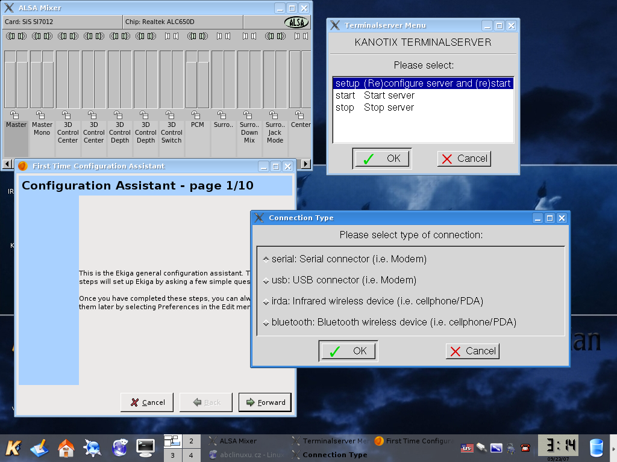The height and width of the screenshot is (462, 617).
Task: Click the red telephone tray icon
Action: pyautogui.click(x=525, y=448)
